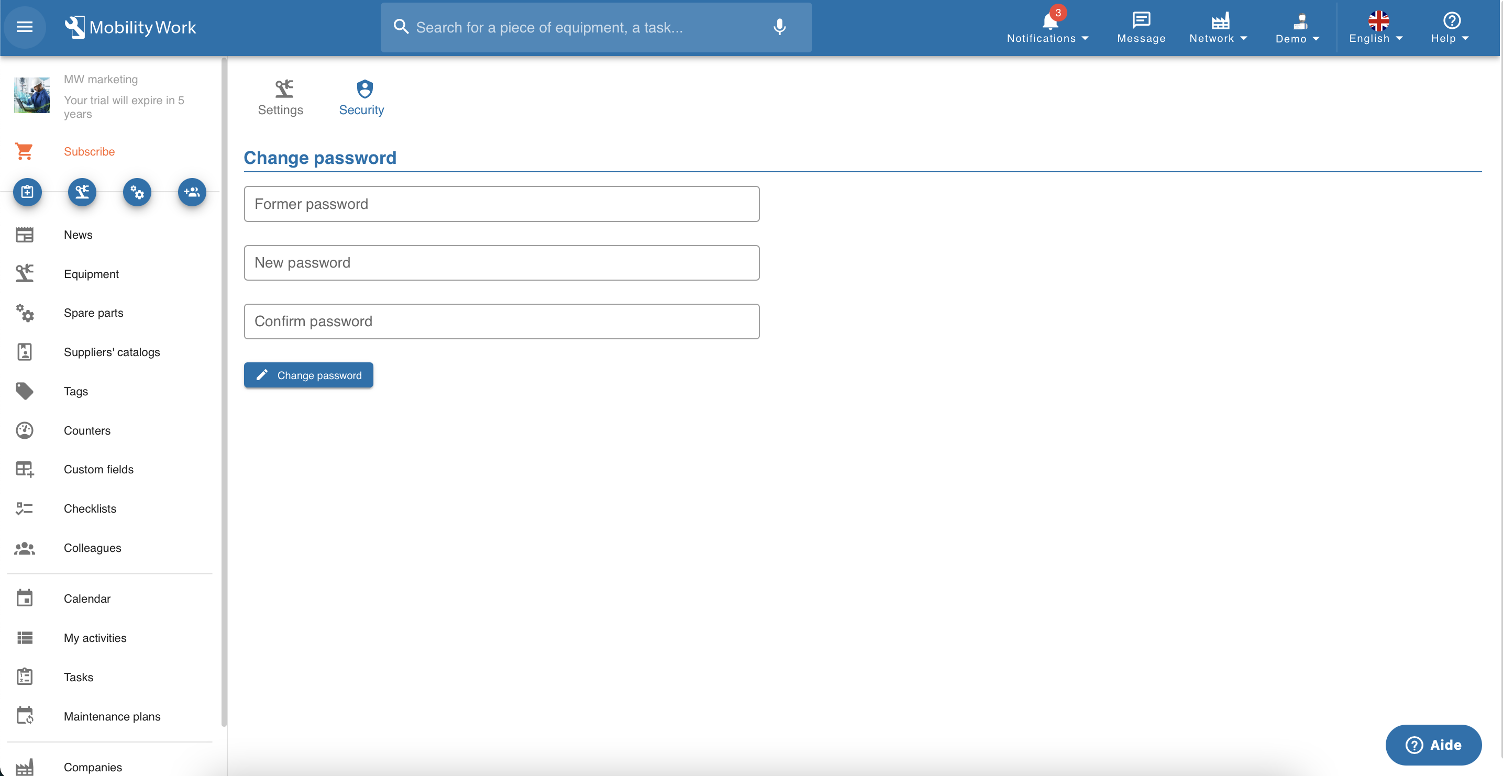Click the Help question mark icon
This screenshot has width=1503, height=776.
coord(1451,20)
